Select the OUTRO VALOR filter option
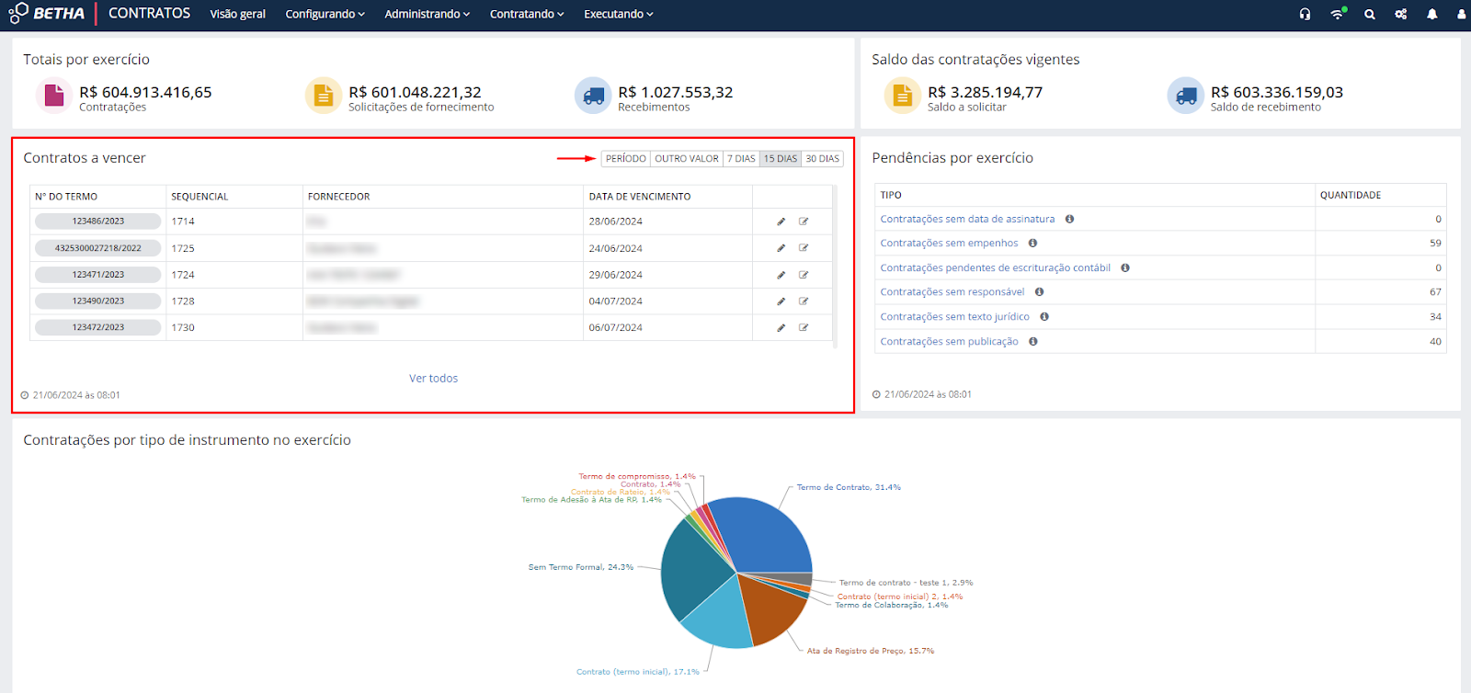1471x693 pixels. click(687, 159)
